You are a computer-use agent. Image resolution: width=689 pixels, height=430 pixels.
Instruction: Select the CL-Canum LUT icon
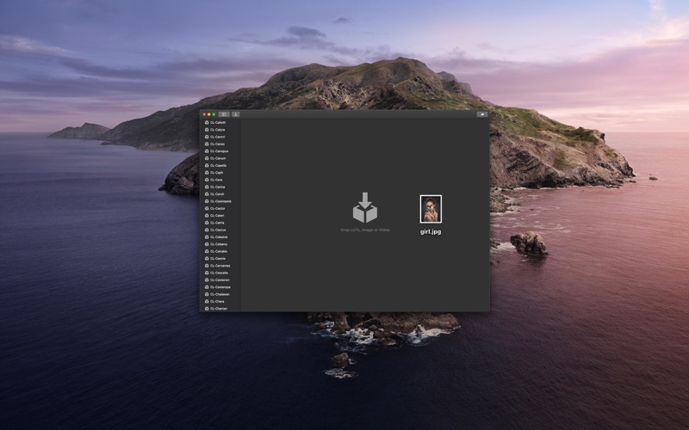(x=207, y=158)
